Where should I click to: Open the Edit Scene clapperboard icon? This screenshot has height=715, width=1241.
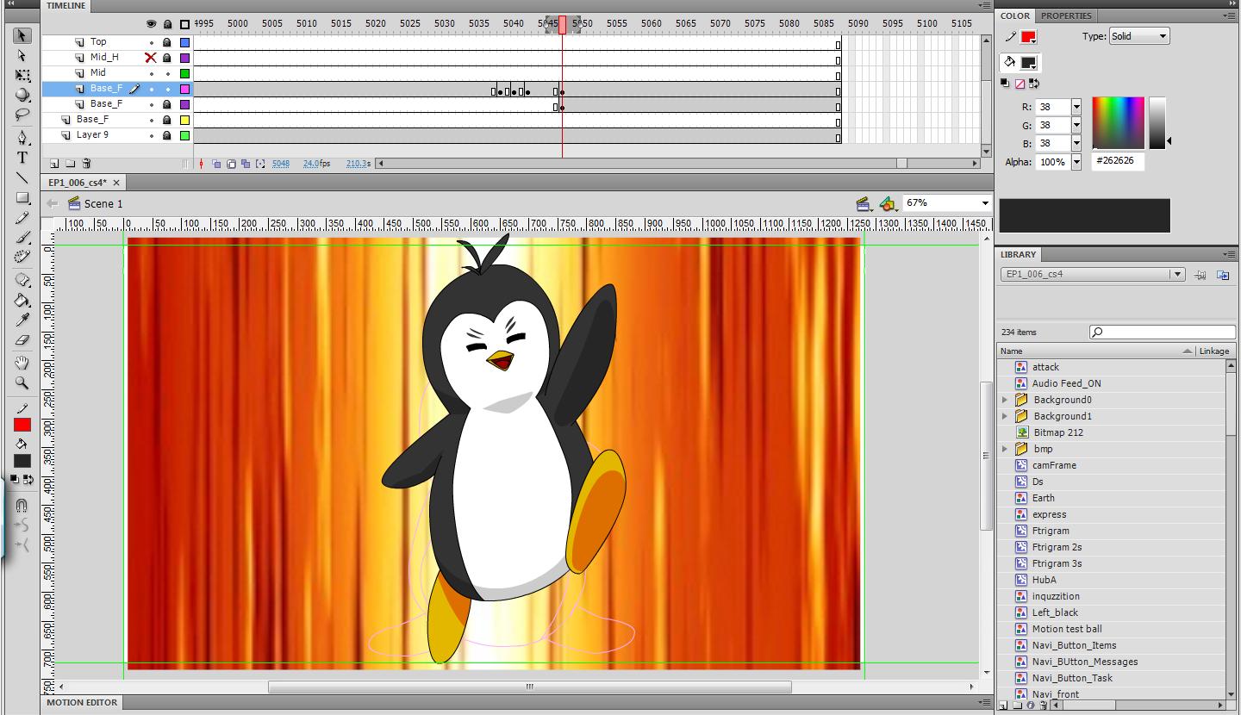pos(863,204)
